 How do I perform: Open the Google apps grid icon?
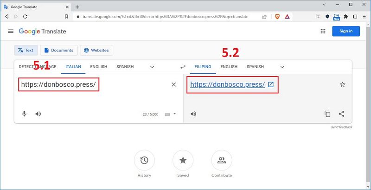(323, 31)
